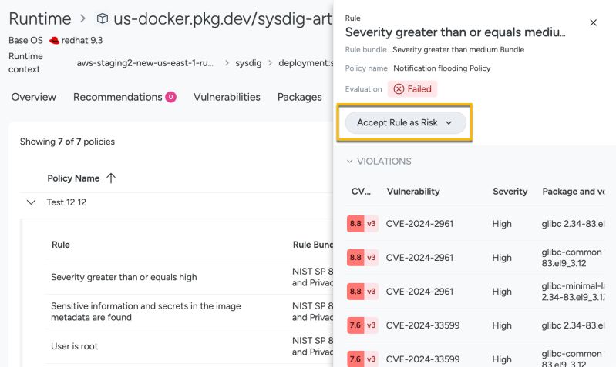Screen dimensions: 616x367
Task: Click aws-staging2-new-us-east-1 context breadcrumb
Action: pos(145,63)
